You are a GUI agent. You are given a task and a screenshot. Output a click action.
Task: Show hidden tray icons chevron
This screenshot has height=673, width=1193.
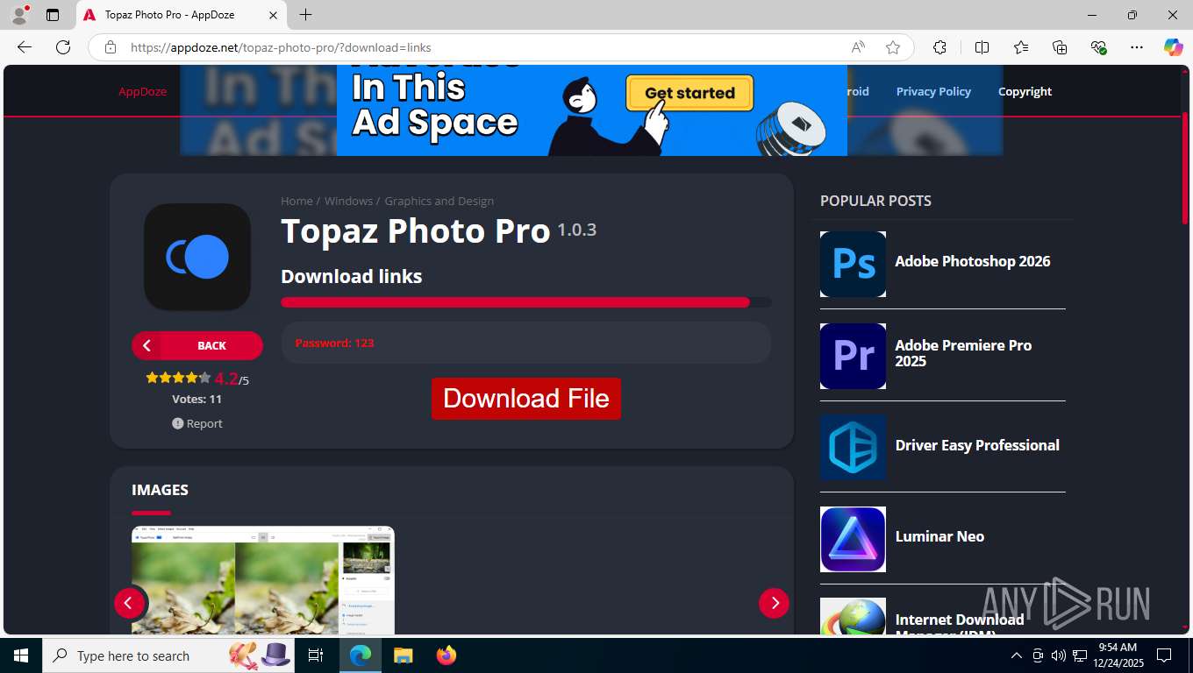click(1016, 655)
